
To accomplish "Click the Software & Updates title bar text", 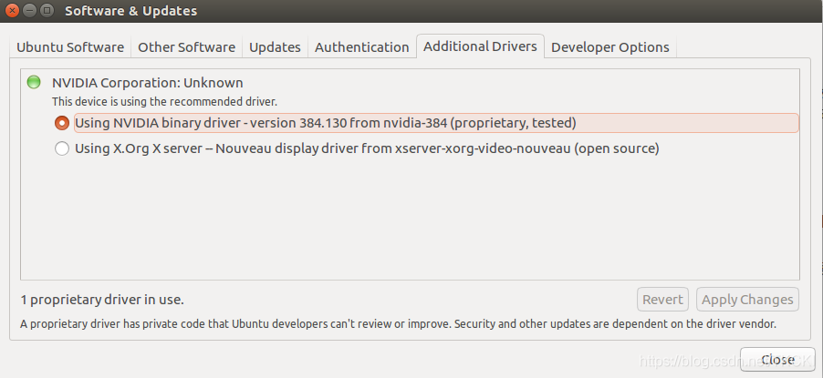I will point(130,11).
